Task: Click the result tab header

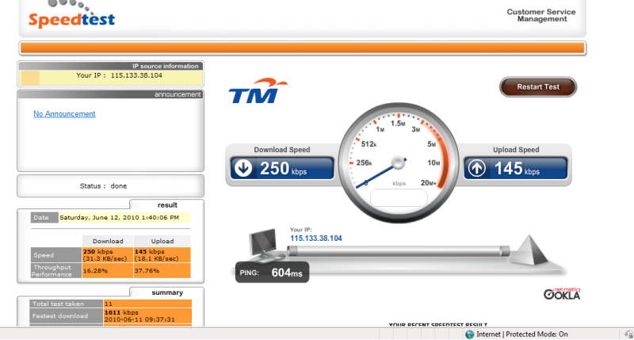Action: [167, 204]
